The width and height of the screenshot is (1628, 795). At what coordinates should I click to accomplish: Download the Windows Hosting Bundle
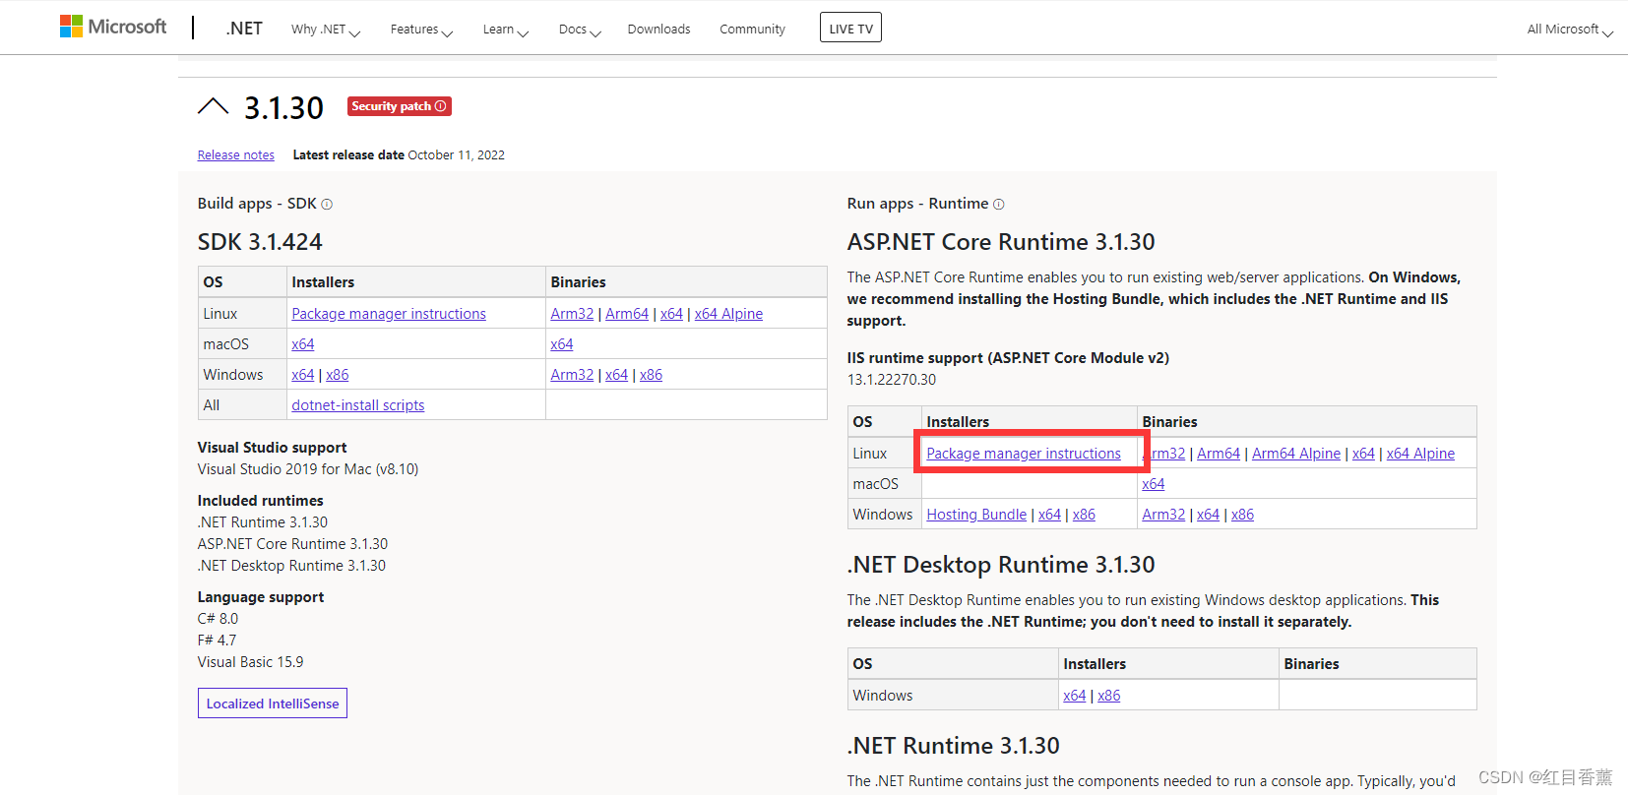976,515
